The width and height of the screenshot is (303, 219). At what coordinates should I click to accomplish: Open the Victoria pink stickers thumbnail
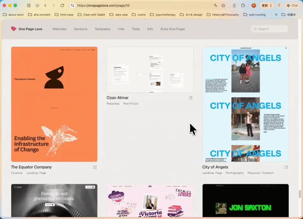click(150, 200)
